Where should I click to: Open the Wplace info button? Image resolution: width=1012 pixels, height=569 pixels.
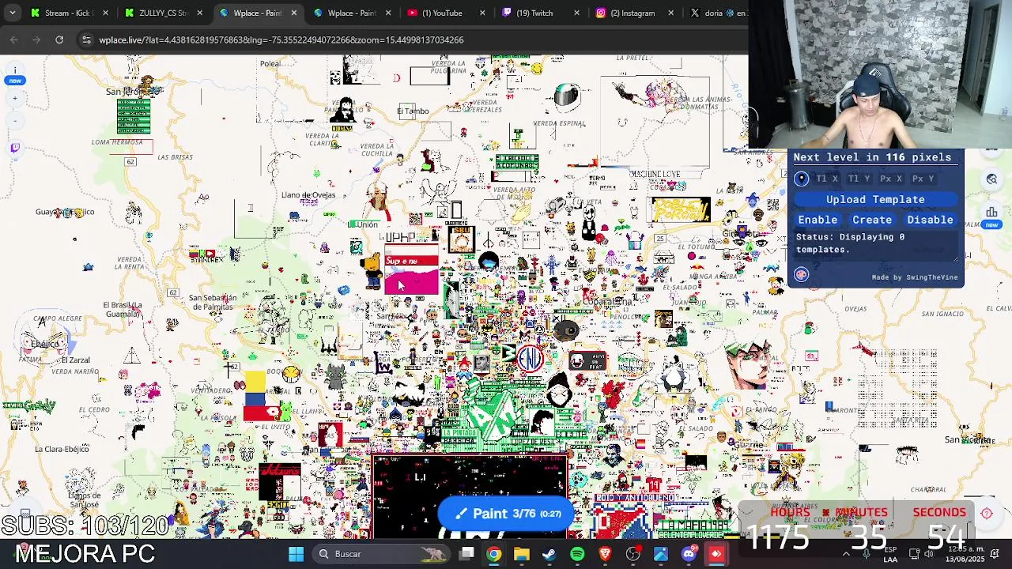tap(15, 70)
